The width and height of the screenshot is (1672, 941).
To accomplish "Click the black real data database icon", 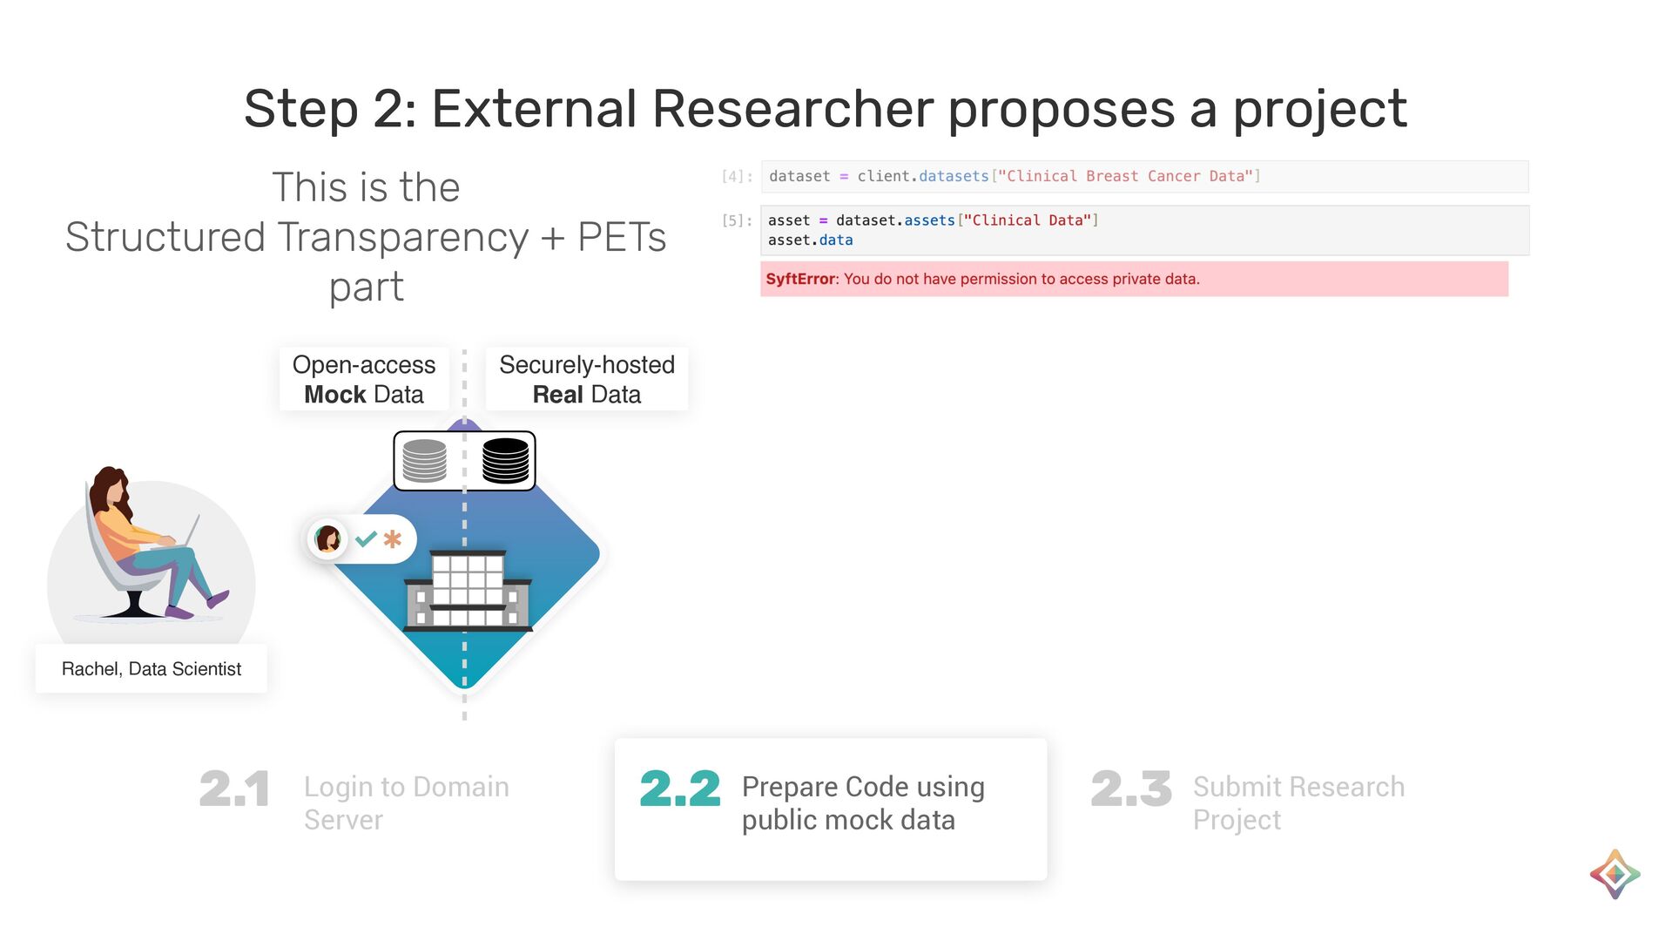I will [505, 461].
